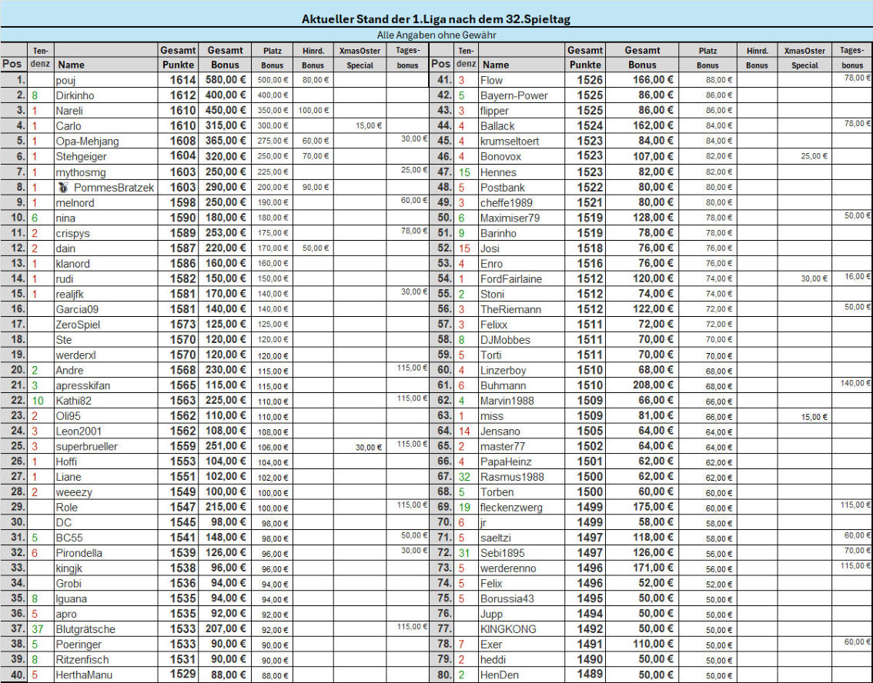Click the name 'Bayern-Power'
The image size is (873, 683).
(514, 95)
